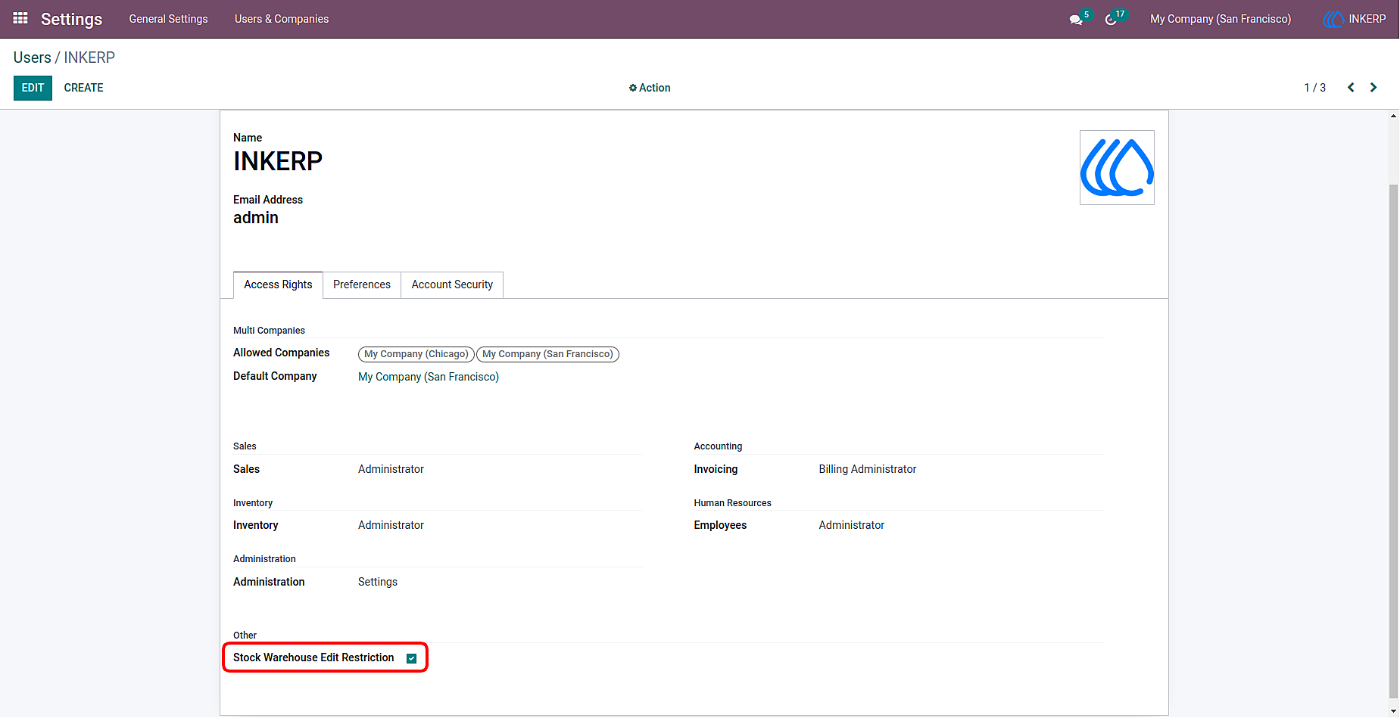This screenshot has width=1400, height=718.
Task: Open the conversations chat icon
Action: [x=1075, y=20]
